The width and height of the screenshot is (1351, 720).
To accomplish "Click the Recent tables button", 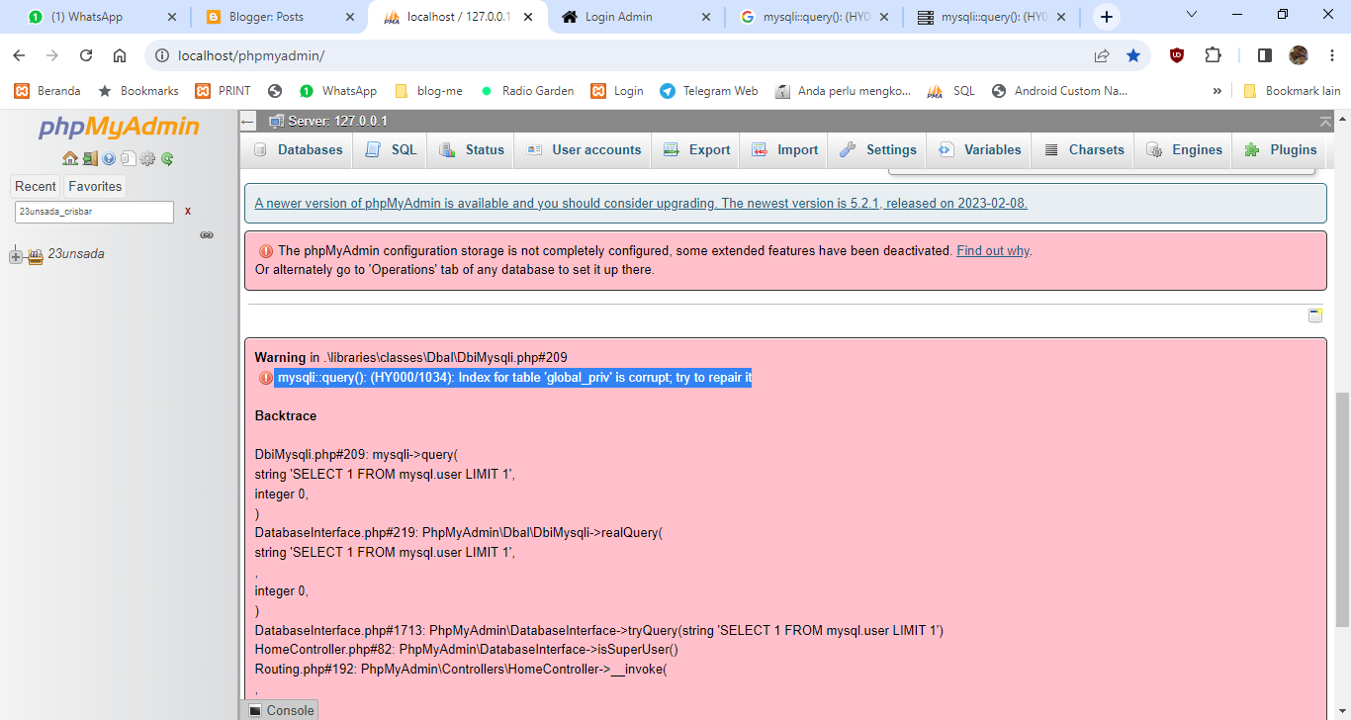I will (36, 186).
